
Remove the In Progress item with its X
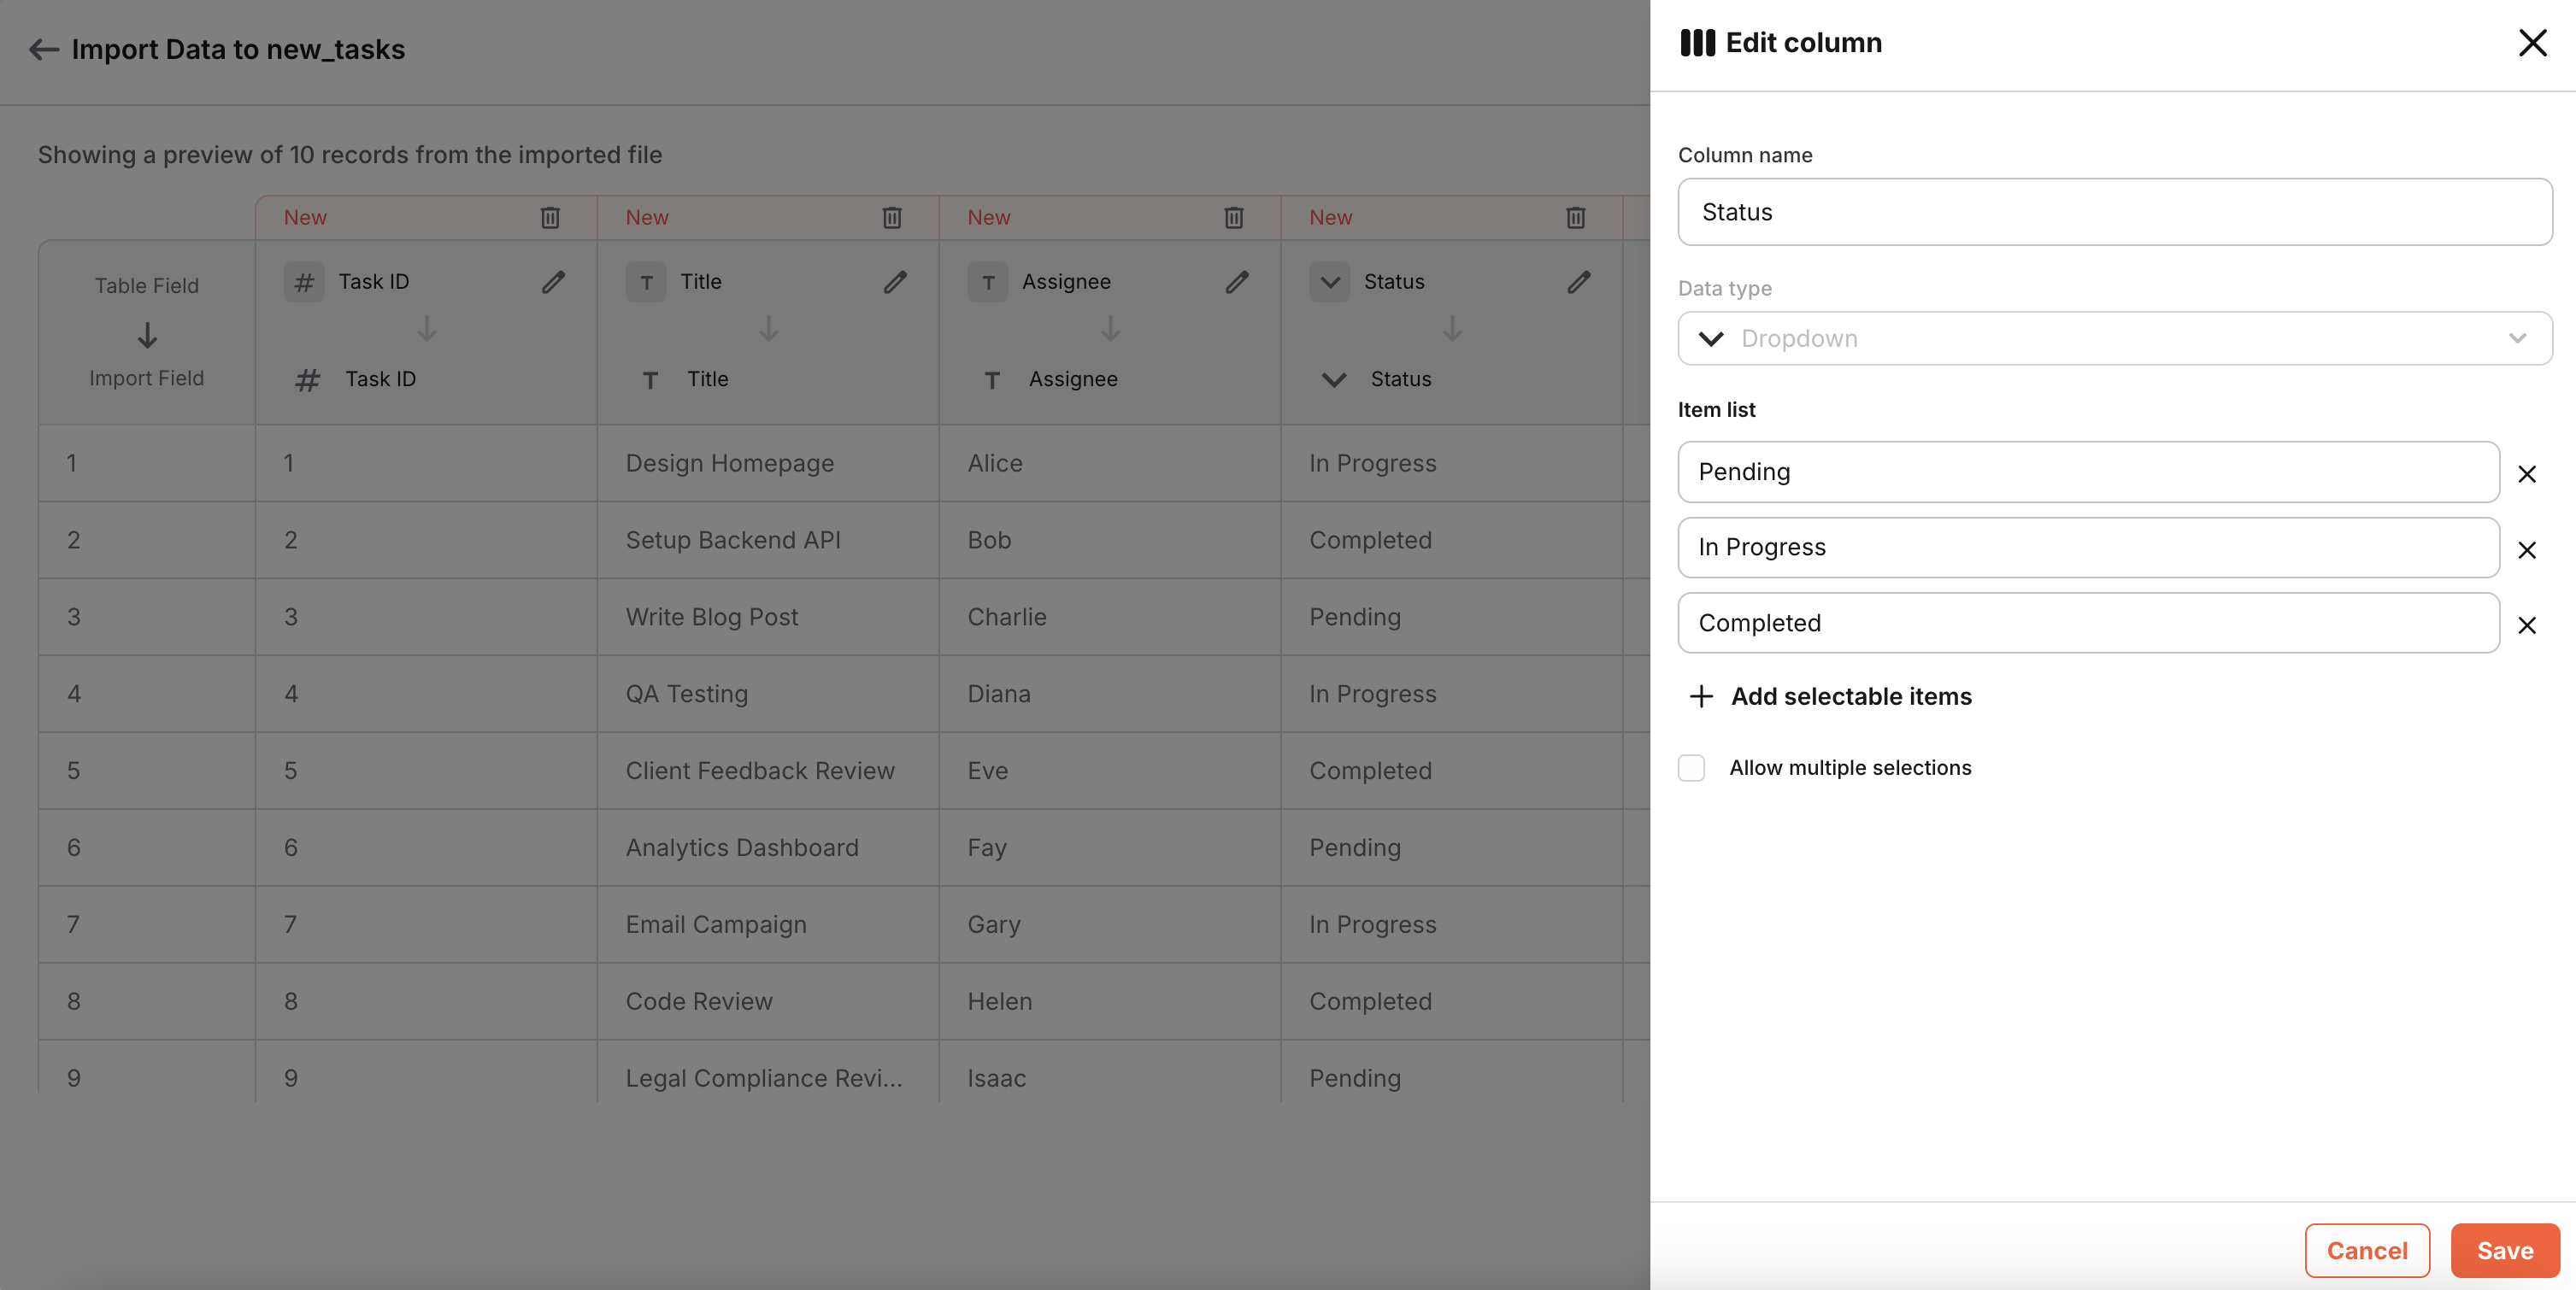[2527, 549]
